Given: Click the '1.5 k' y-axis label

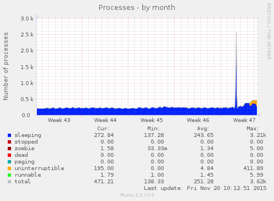Looking at the screenshot, I should 27,67.
